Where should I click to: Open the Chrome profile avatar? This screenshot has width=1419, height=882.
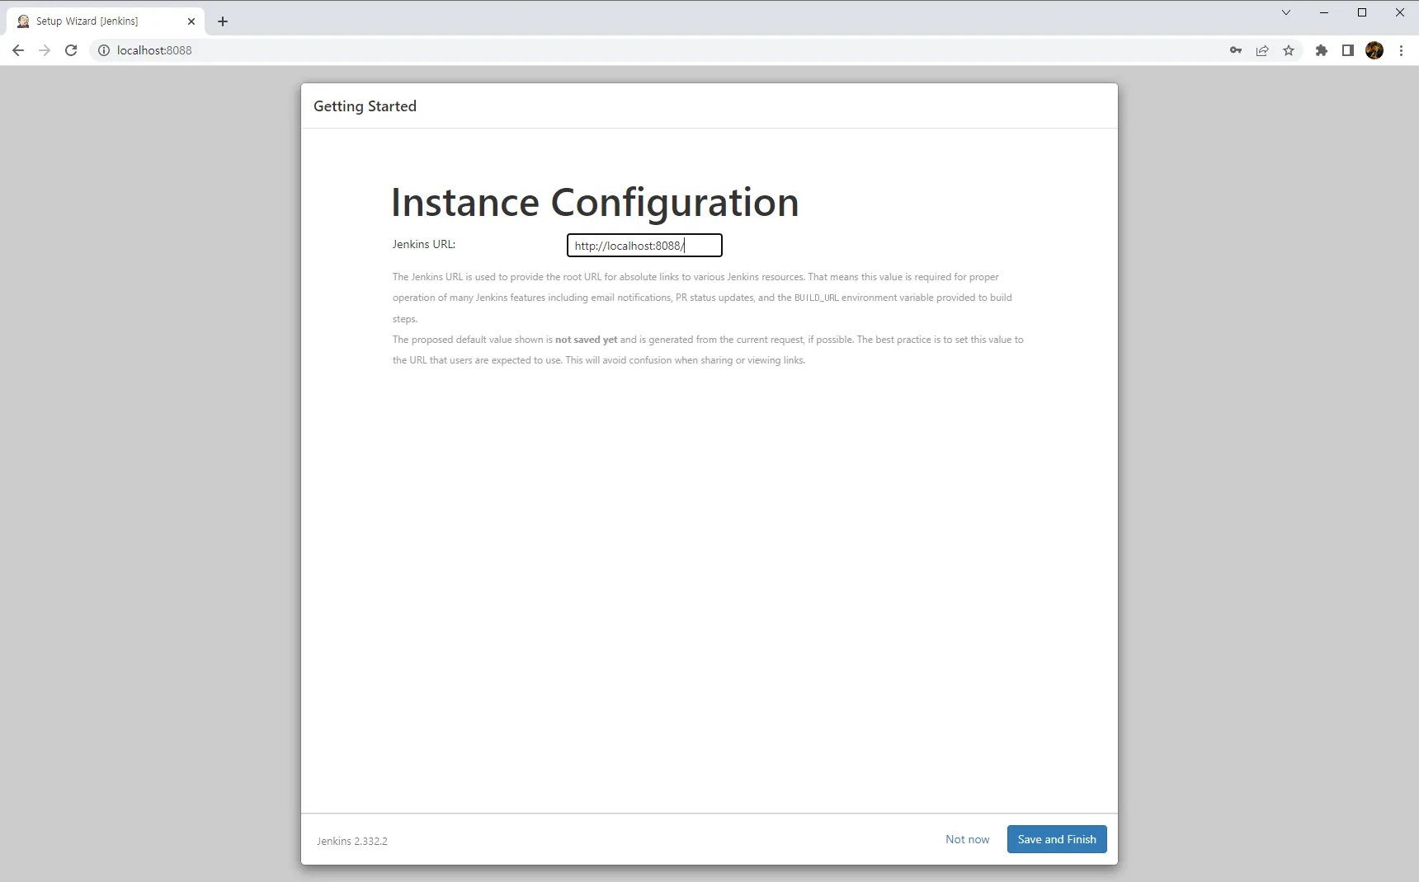[x=1374, y=50]
